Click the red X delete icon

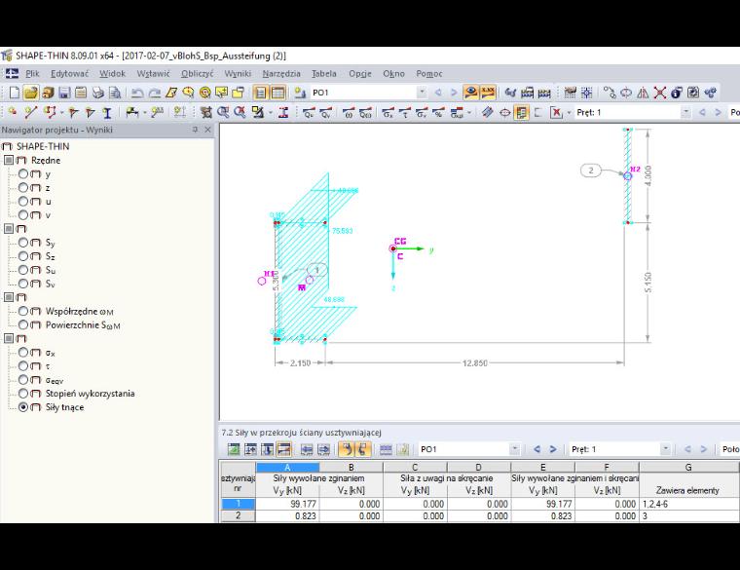coord(660,93)
